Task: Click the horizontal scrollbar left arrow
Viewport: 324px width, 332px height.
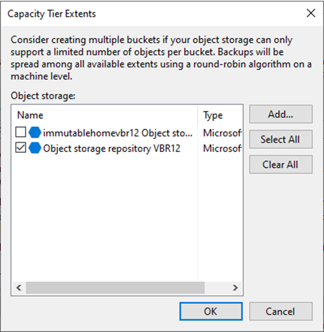Action: click(x=19, y=288)
